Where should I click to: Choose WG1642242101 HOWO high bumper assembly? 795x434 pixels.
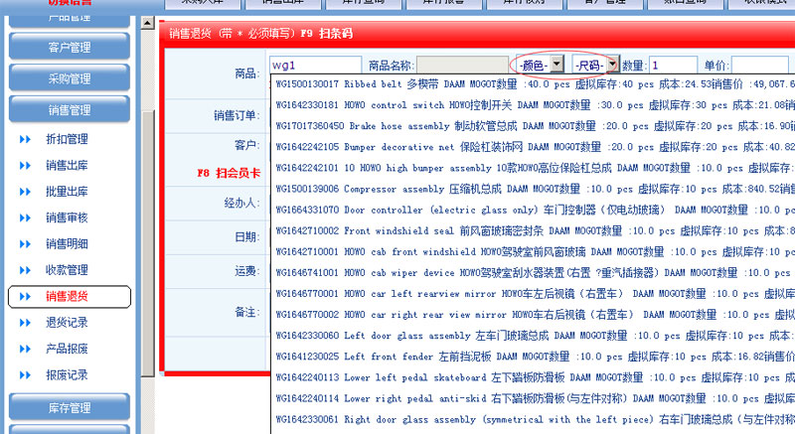click(x=533, y=168)
